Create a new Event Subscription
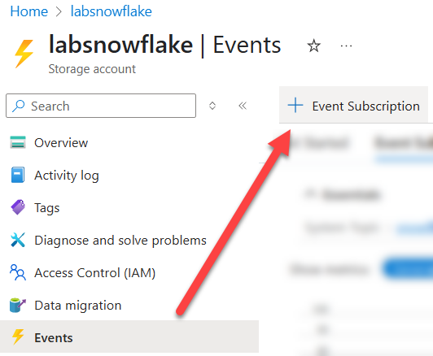This screenshot has width=433, height=356. (353, 106)
